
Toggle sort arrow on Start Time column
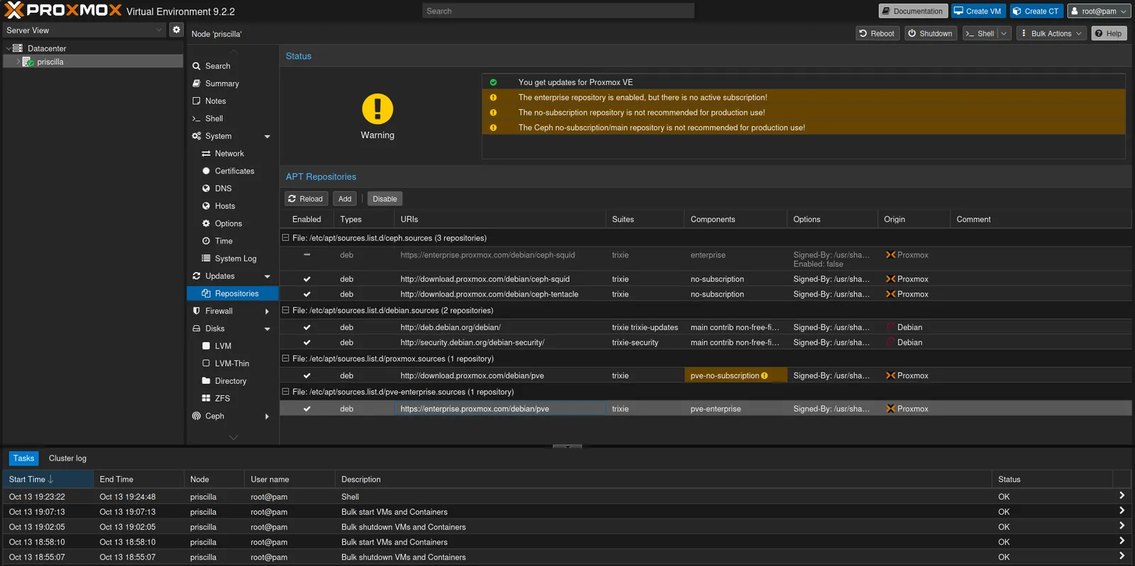tap(50, 480)
